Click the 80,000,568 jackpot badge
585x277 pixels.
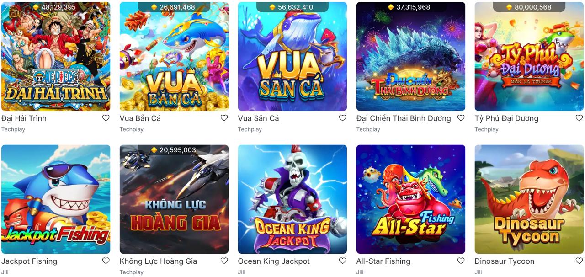click(529, 7)
